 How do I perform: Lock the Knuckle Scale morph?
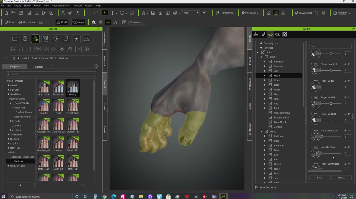345,147
